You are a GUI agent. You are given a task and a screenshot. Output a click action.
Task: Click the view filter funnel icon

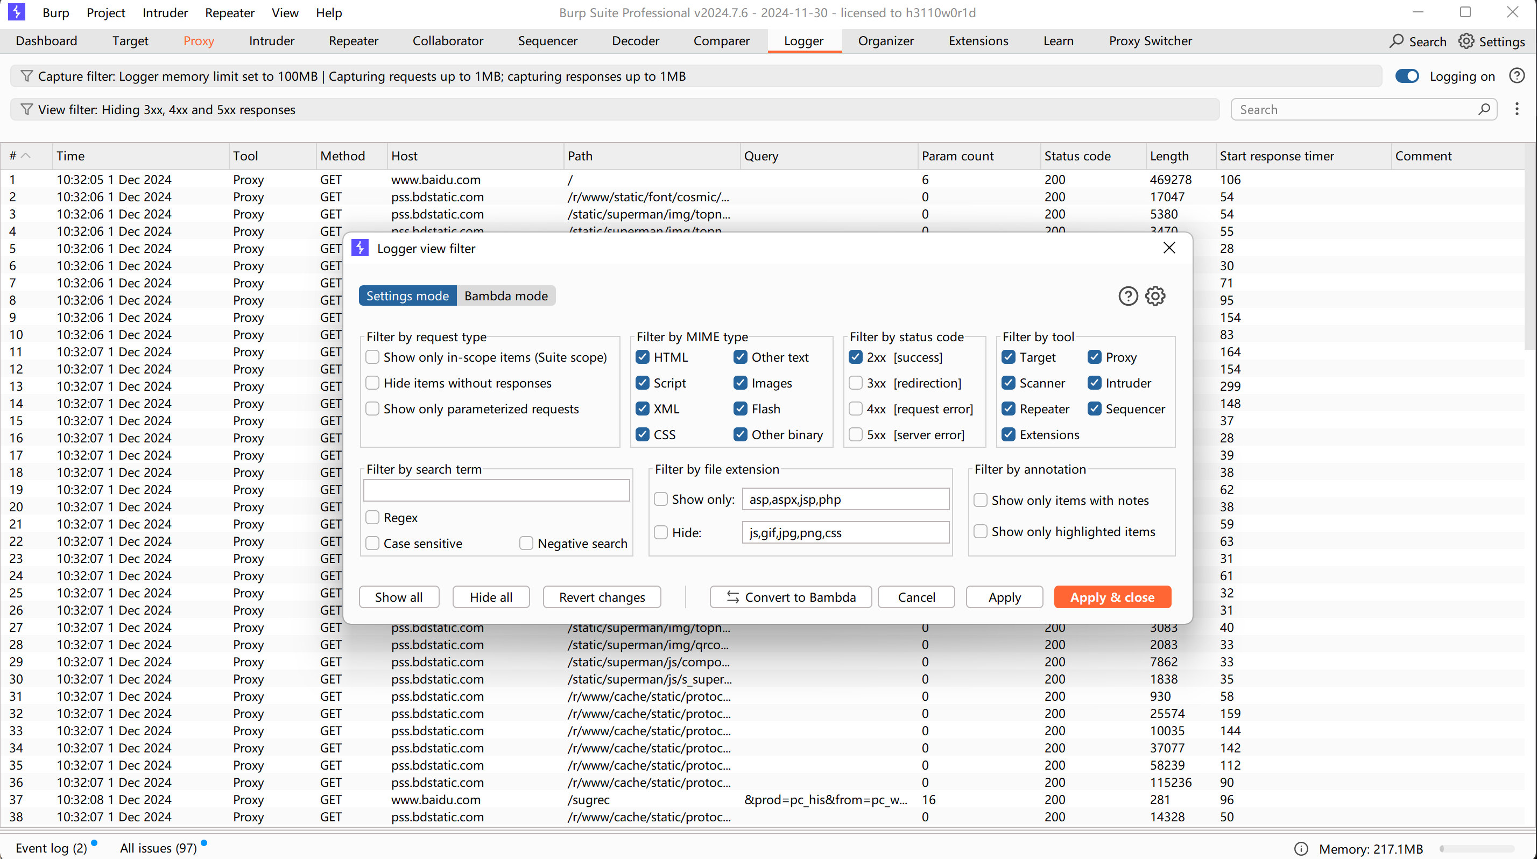point(26,110)
